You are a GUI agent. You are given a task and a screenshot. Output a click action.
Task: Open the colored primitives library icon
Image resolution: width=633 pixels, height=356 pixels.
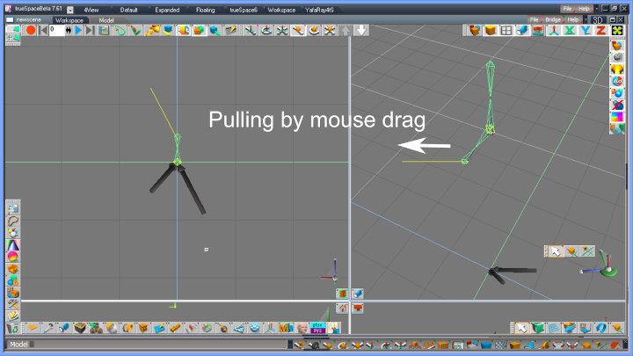(617, 128)
